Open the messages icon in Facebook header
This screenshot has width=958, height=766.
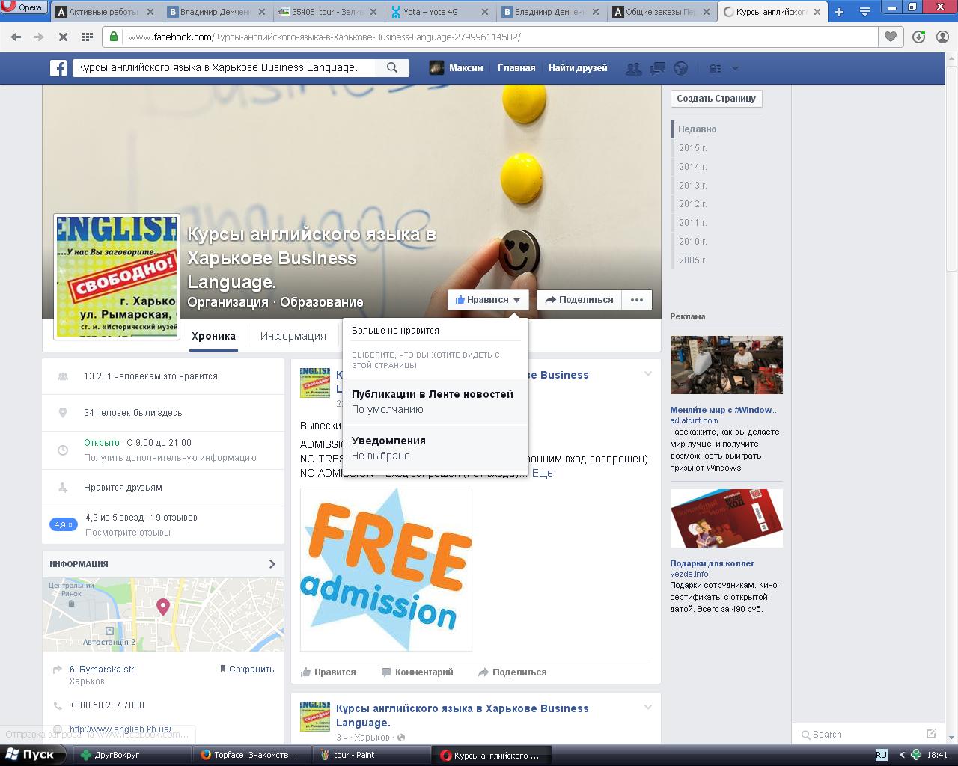[x=657, y=68]
